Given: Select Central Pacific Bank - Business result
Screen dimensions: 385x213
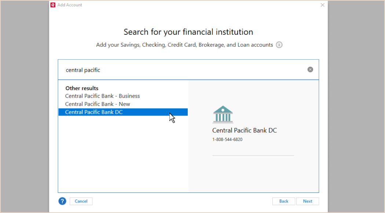Looking at the screenshot, I should tap(102, 96).
